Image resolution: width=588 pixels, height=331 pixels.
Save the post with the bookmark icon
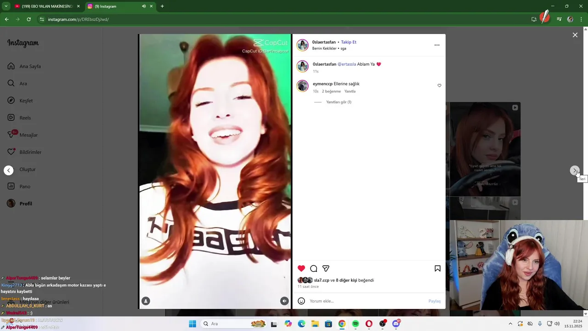[x=438, y=268]
